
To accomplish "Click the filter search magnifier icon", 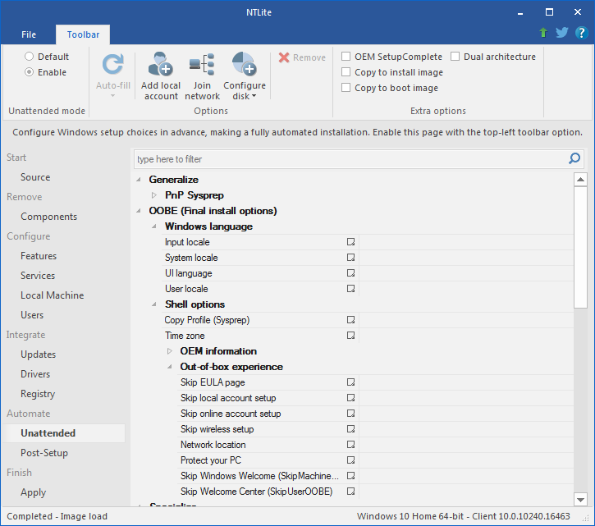I will (x=574, y=158).
